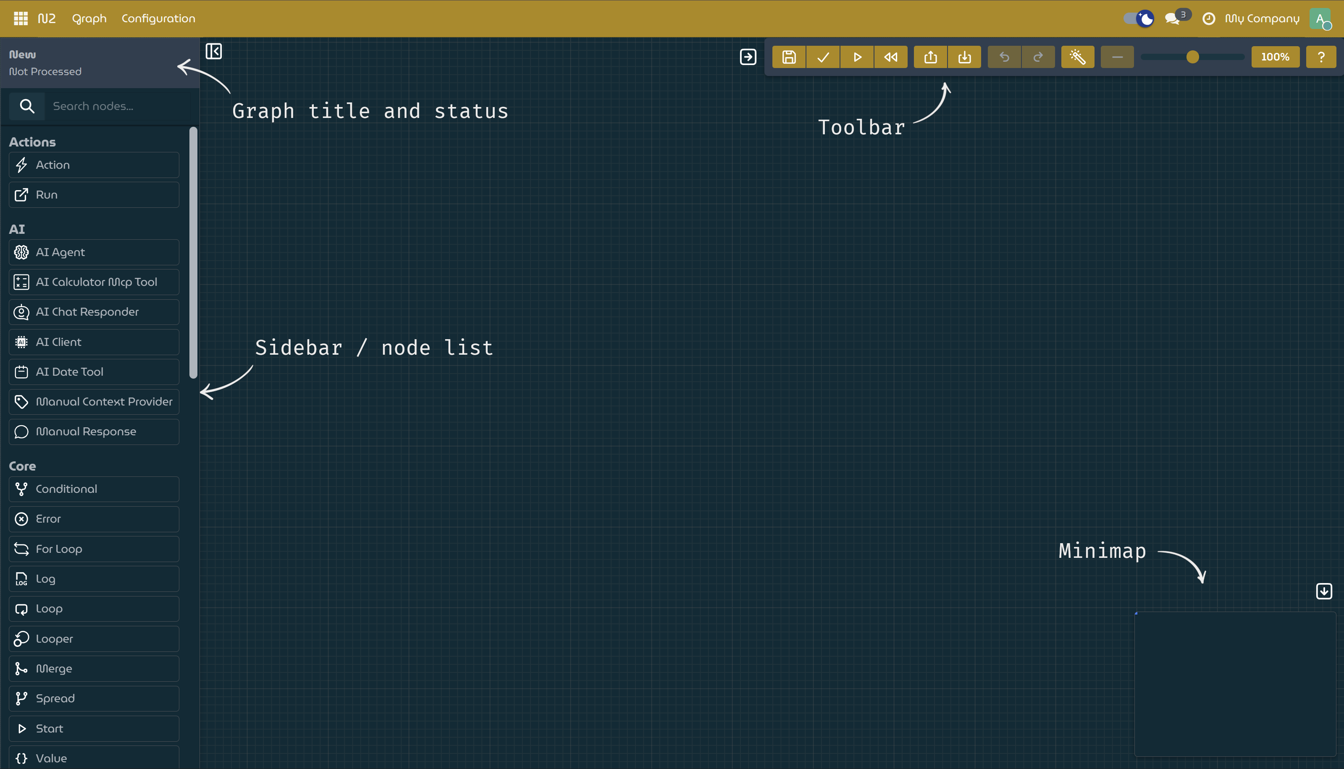The image size is (1344, 769).
Task: Adjust the zoom level slider
Action: pyautogui.click(x=1193, y=57)
